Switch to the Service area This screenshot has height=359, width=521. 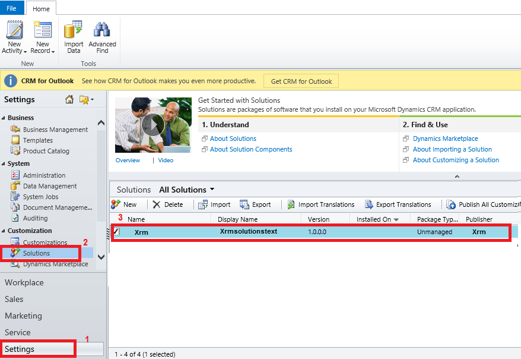(x=18, y=332)
